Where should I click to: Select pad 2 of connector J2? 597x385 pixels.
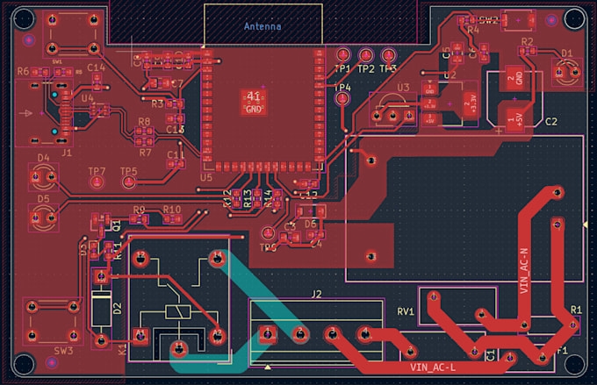click(300, 334)
